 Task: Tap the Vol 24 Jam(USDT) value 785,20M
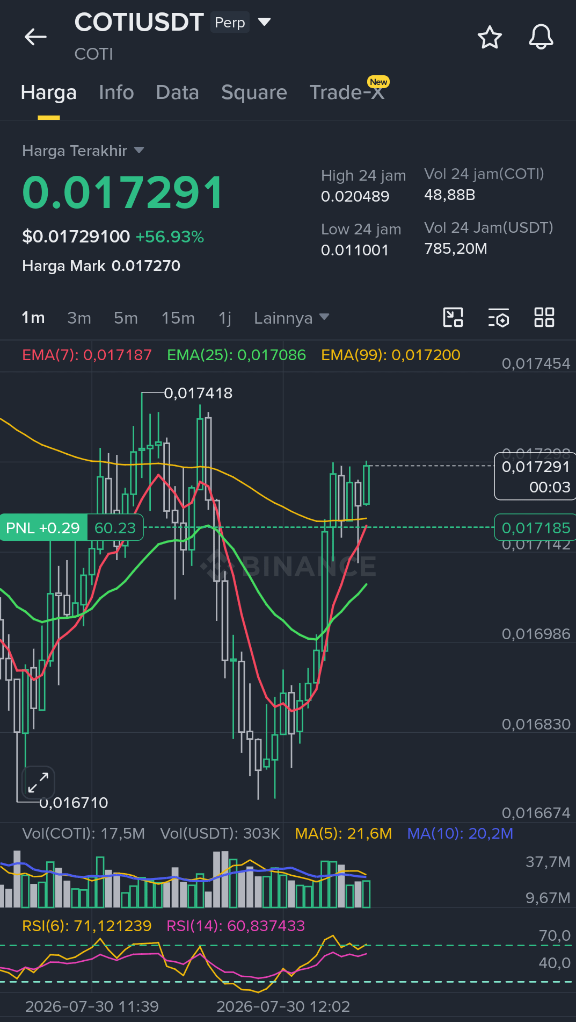click(456, 248)
